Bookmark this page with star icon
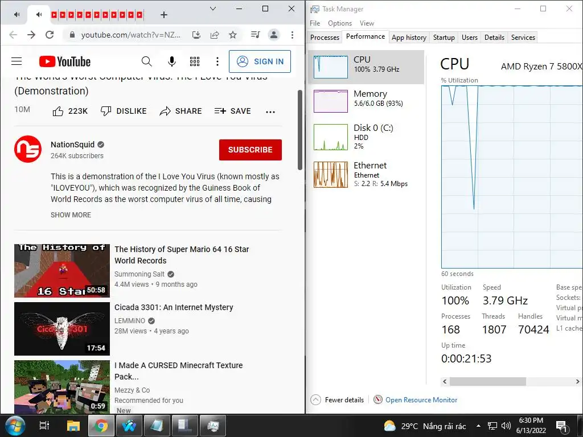 pos(233,35)
